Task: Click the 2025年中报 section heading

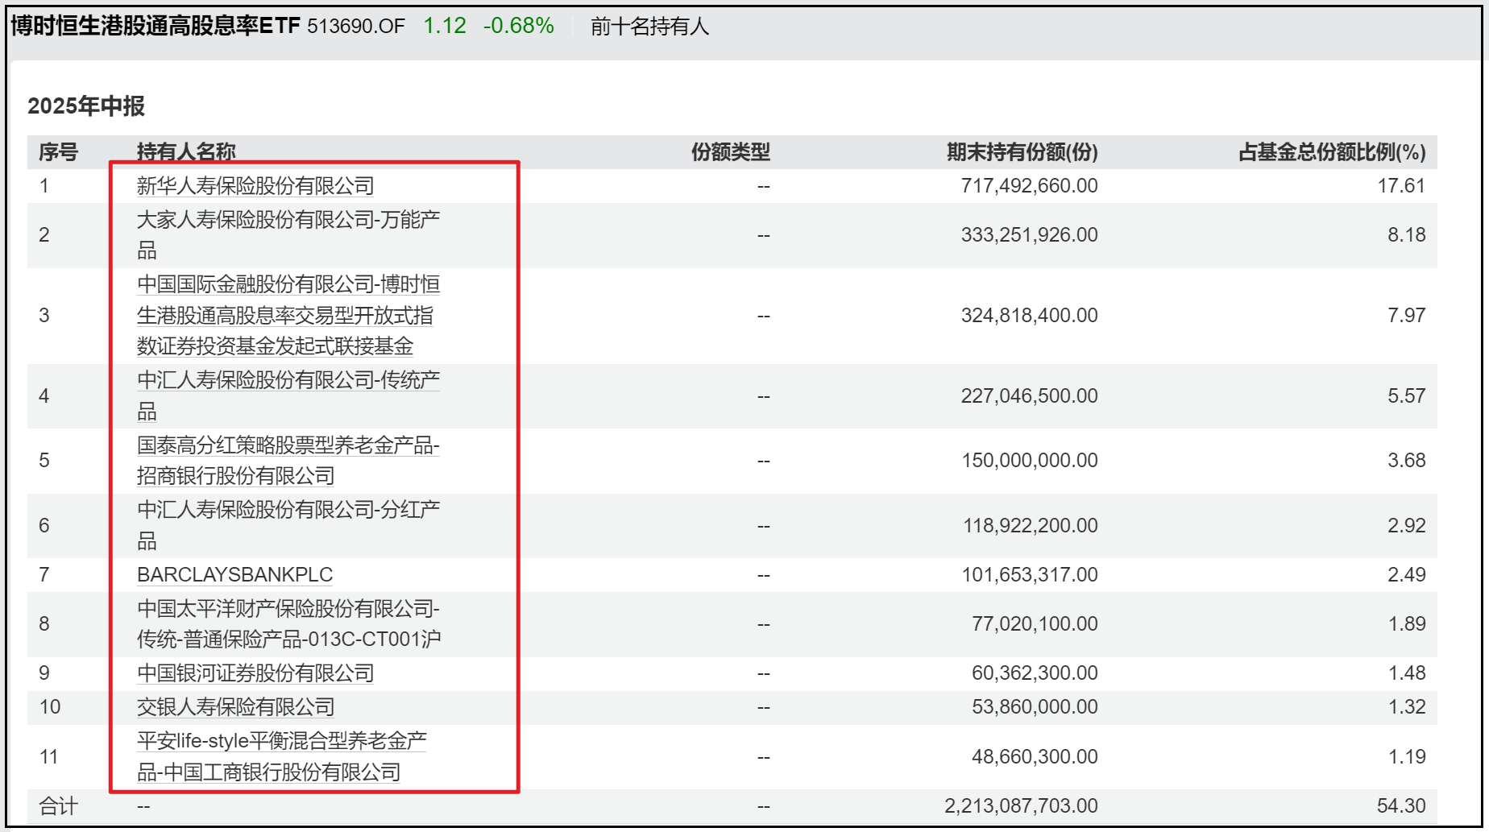Action: point(86,106)
